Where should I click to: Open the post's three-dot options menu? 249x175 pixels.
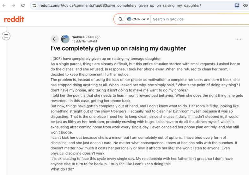coord(239,39)
